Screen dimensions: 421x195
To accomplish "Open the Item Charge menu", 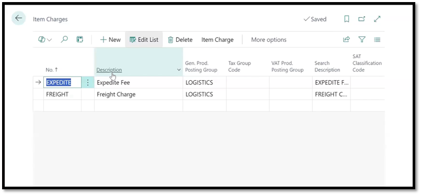I will 218,40.
